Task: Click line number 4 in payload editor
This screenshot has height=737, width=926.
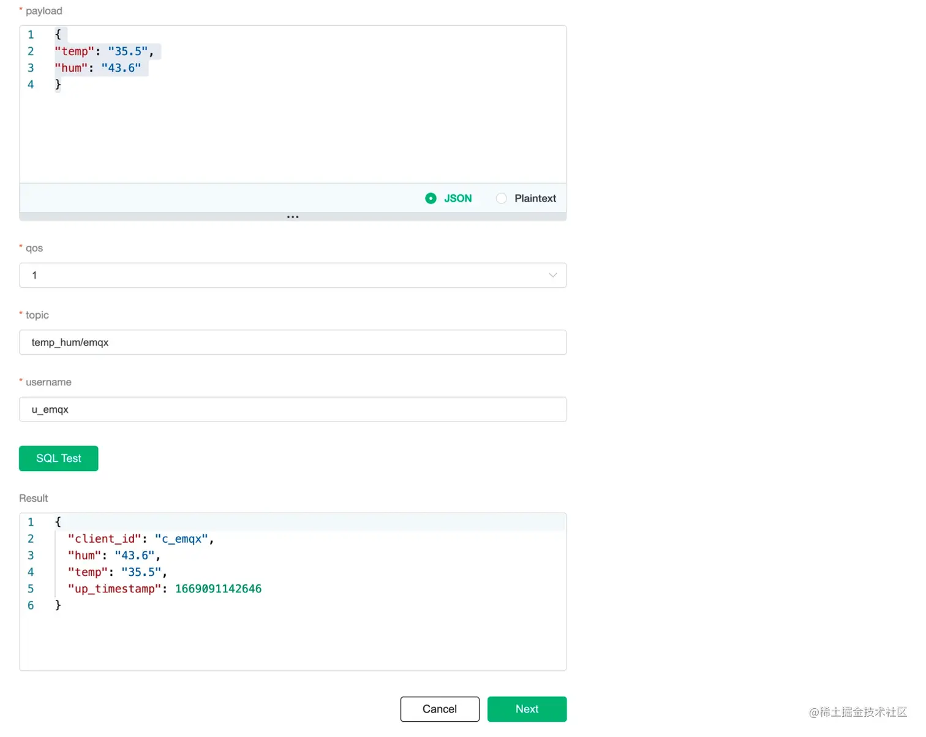Action: tap(31, 85)
